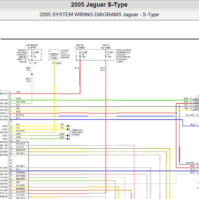Click the pin 24 'WHT/BLK' wire label

click(x=20, y=166)
